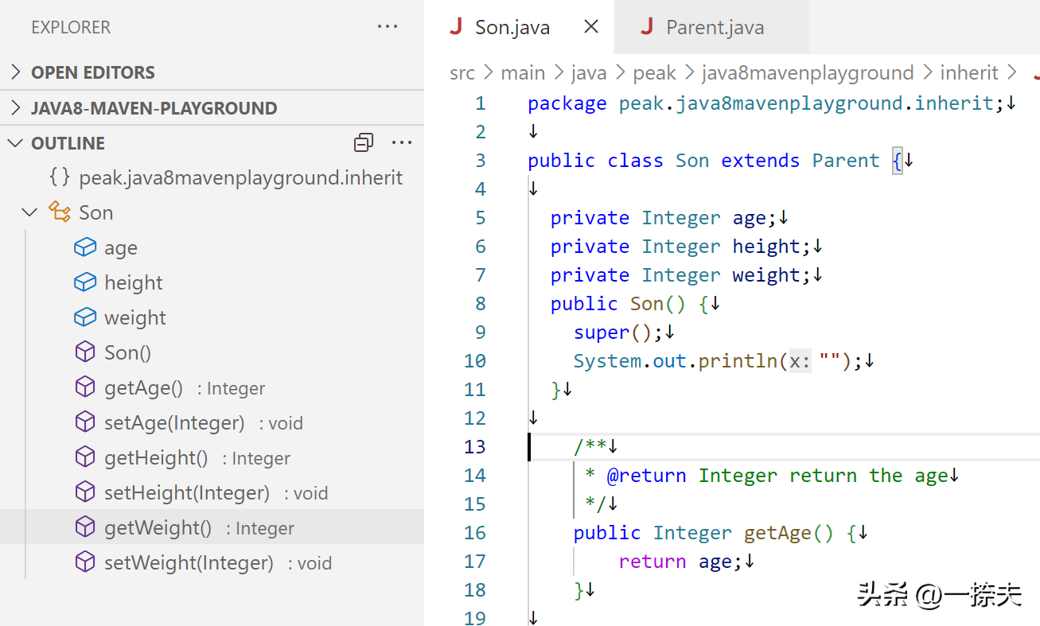Select the field icon beside age

point(85,247)
